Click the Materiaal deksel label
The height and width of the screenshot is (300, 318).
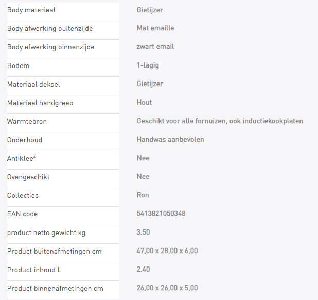(x=33, y=84)
